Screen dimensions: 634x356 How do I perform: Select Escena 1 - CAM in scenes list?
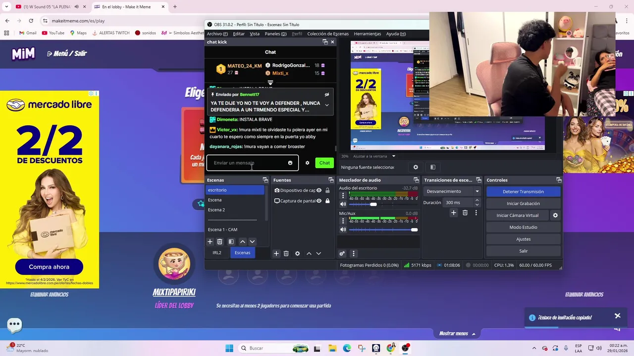(235, 229)
